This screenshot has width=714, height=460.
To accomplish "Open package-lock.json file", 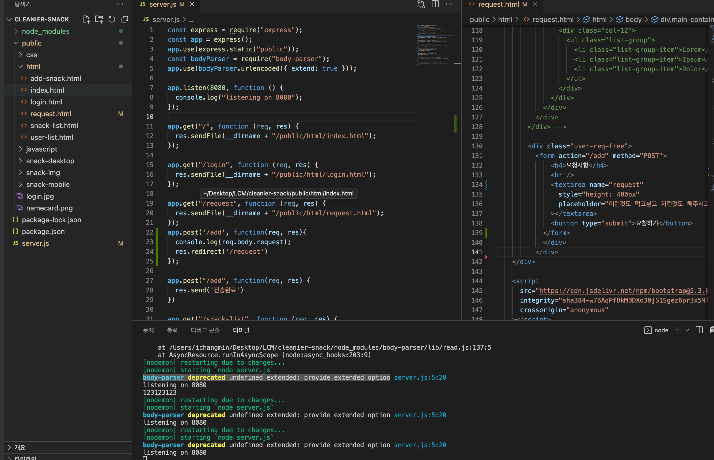I will tap(51, 220).
